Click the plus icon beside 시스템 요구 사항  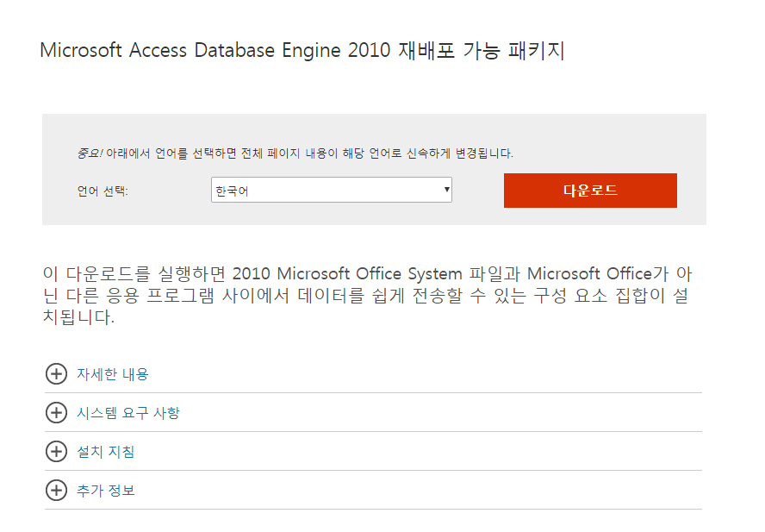tap(56, 413)
